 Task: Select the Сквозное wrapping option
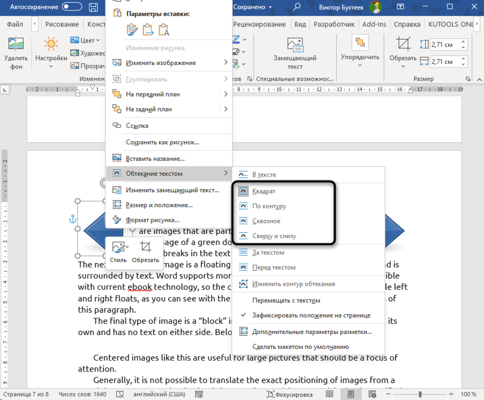click(x=308, y=221)
